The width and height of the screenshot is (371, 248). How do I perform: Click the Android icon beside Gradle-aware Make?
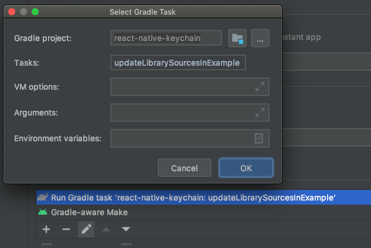(x=43, y=212)
